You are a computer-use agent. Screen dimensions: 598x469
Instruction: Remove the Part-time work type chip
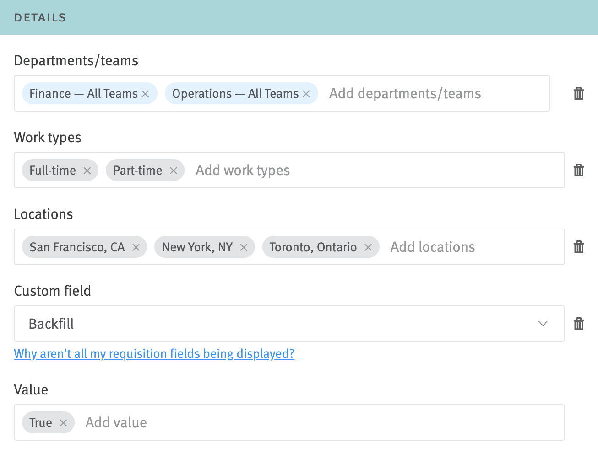click(173, 170)
